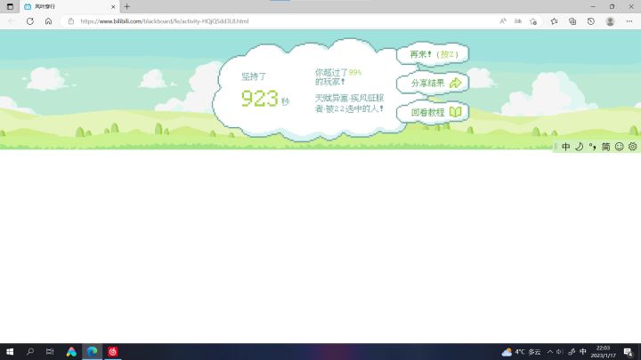Open colorful triangle app on taskbar

pyautogui.click(x=71, y=351)
